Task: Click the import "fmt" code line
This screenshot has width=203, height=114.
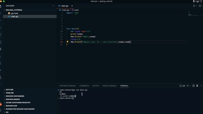Action: click(73, 13)
